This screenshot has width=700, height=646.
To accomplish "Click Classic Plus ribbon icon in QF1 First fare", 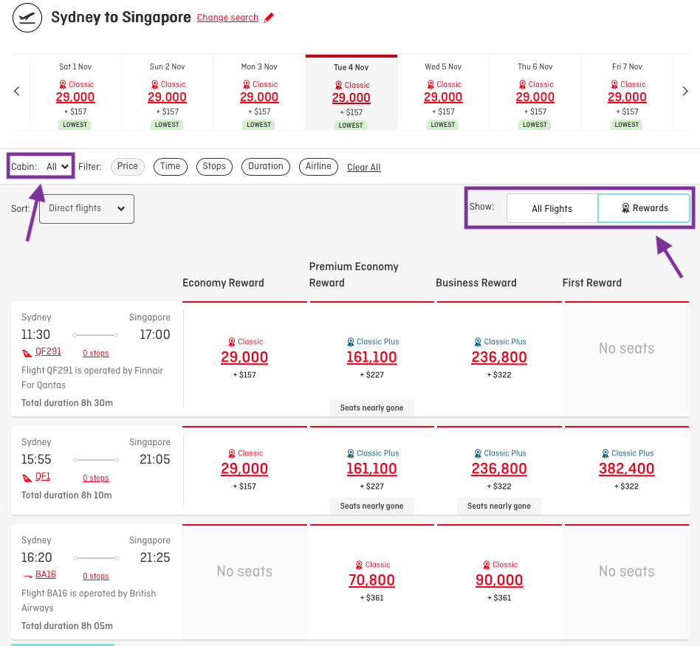I will click(605, 453).
